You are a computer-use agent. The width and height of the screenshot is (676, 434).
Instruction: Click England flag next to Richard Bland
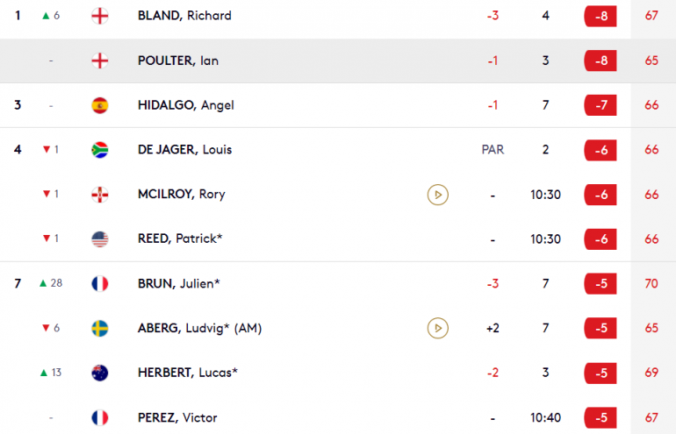99,16
